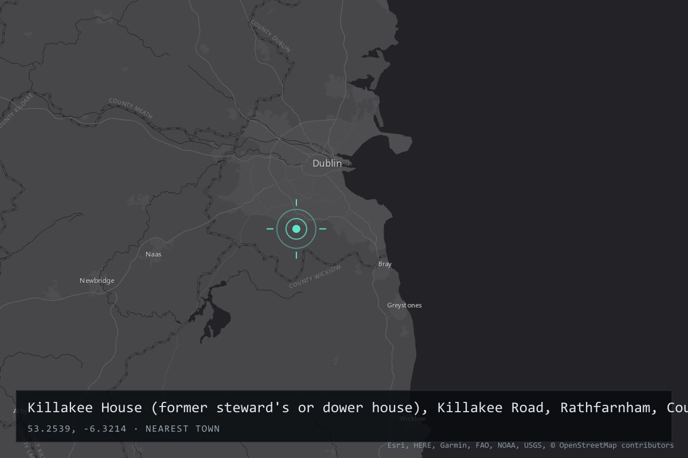Image resolution: width=688 pixels, height=458 pixels.
Task: Click the NEAREST TOWN caption text
Action: coord(182,429)
